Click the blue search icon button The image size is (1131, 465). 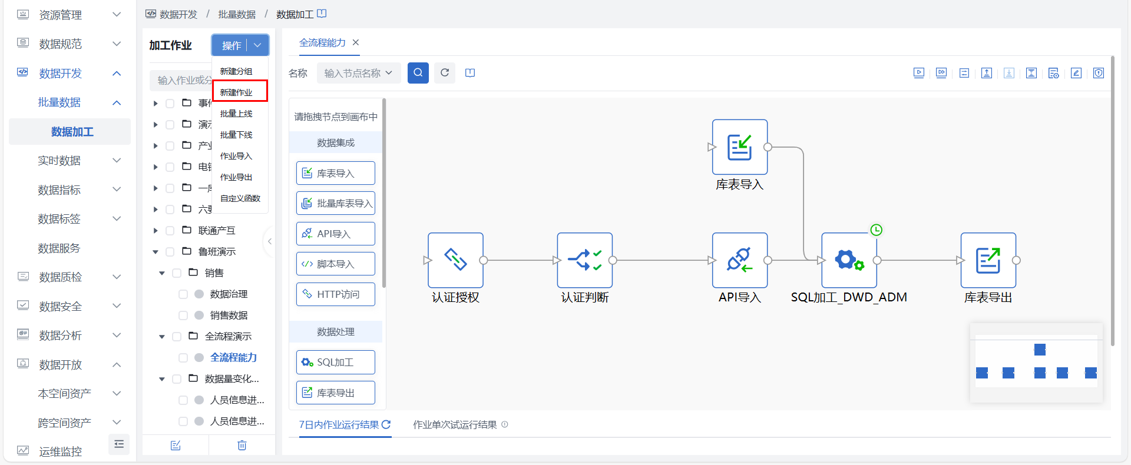418,73
